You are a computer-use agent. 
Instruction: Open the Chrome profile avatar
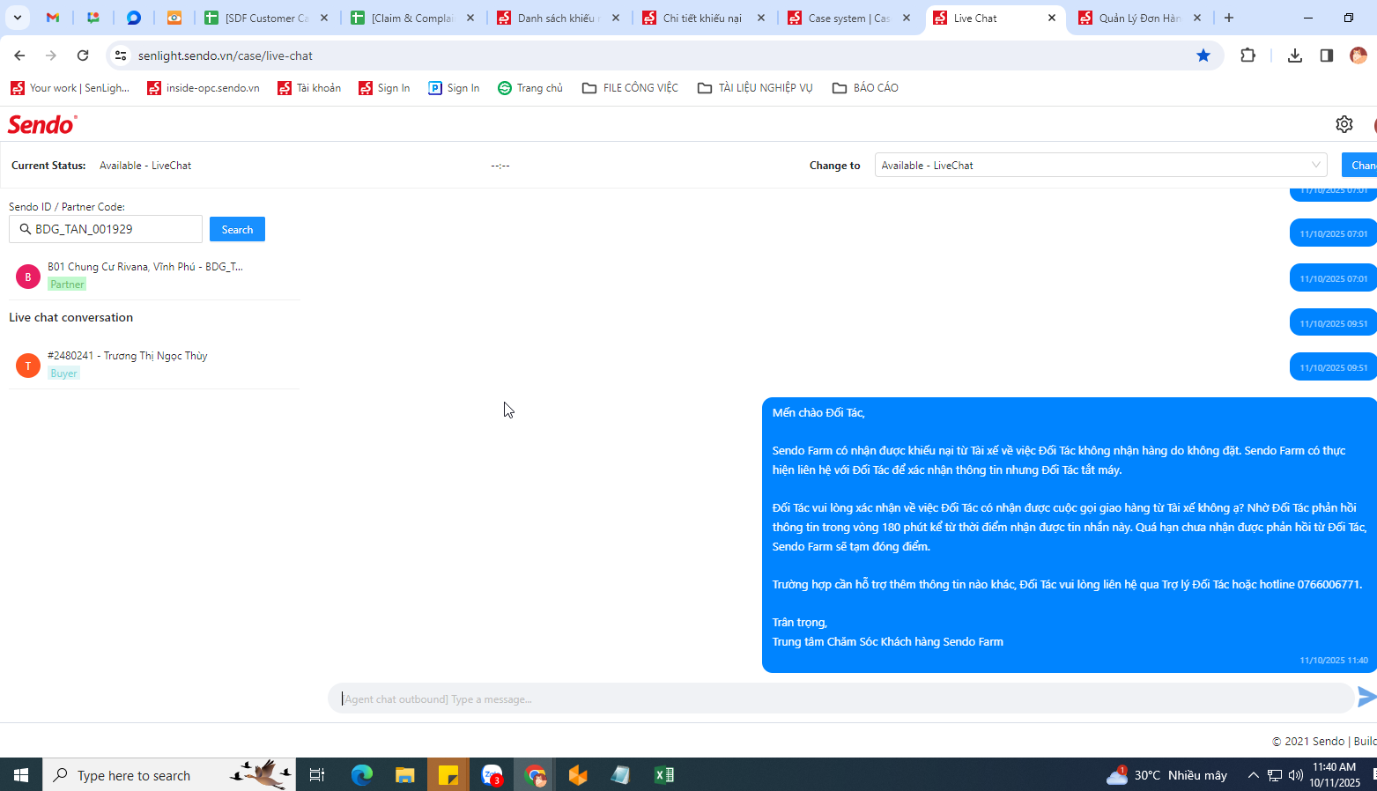click(x=1358, y=55)
